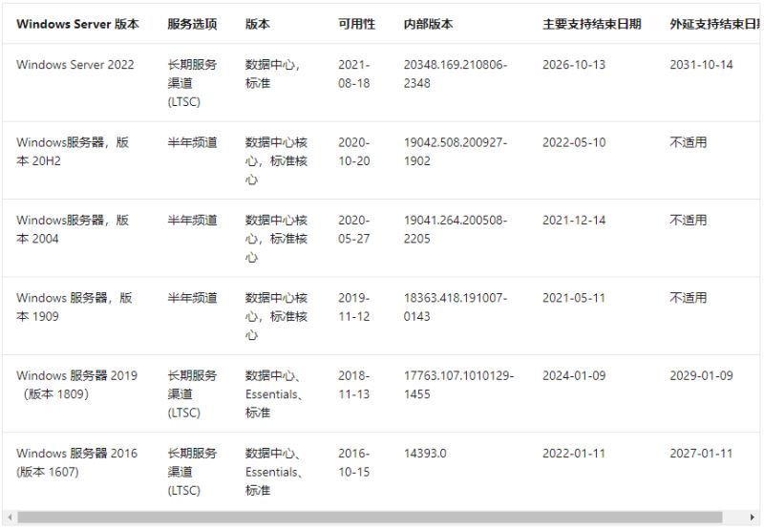Select the '主要支持结束日期' column header
The image size is (764, 530).
tap(592, 24)
